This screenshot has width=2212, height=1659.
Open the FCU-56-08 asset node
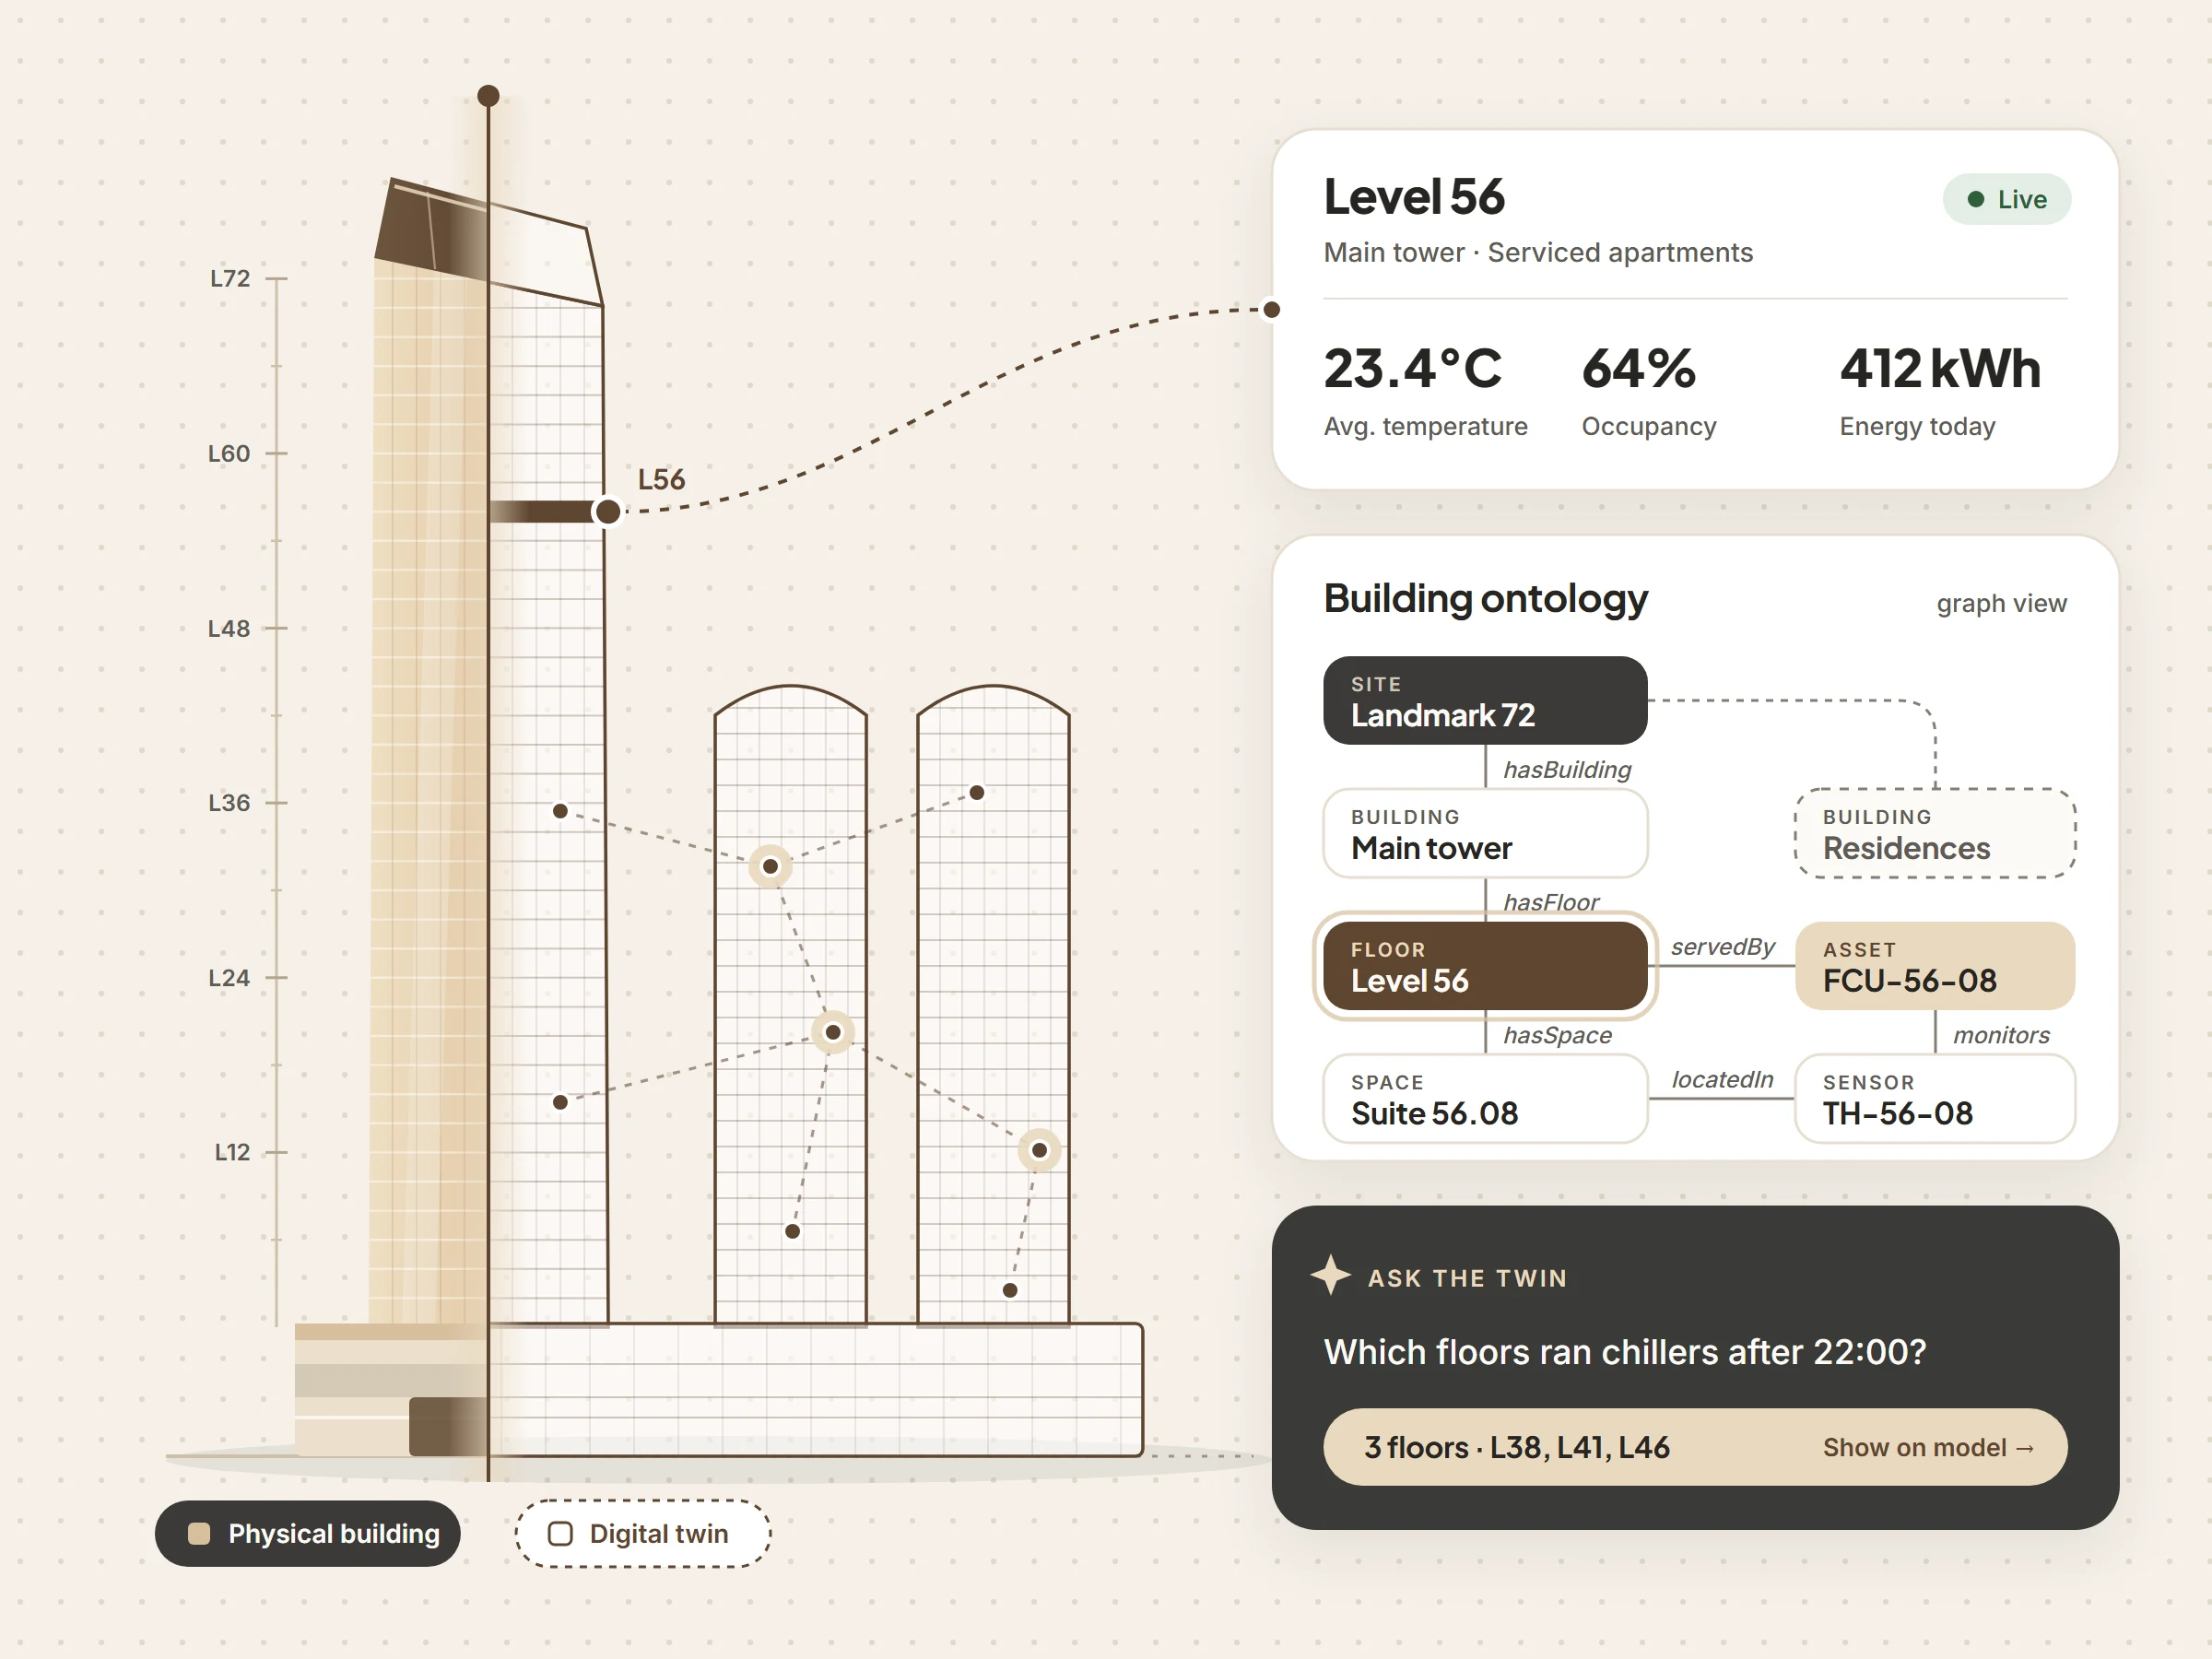[1935, 966]
